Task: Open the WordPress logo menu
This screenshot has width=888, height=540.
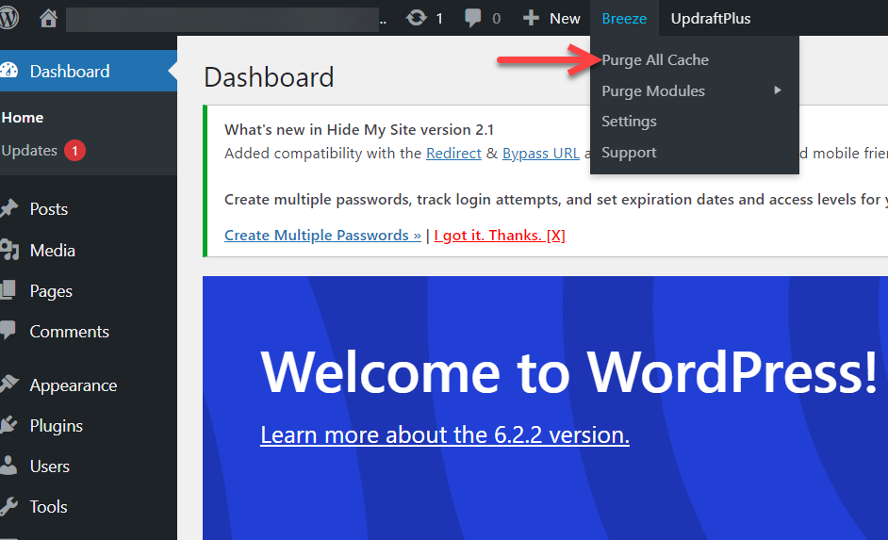Action: 8,18
